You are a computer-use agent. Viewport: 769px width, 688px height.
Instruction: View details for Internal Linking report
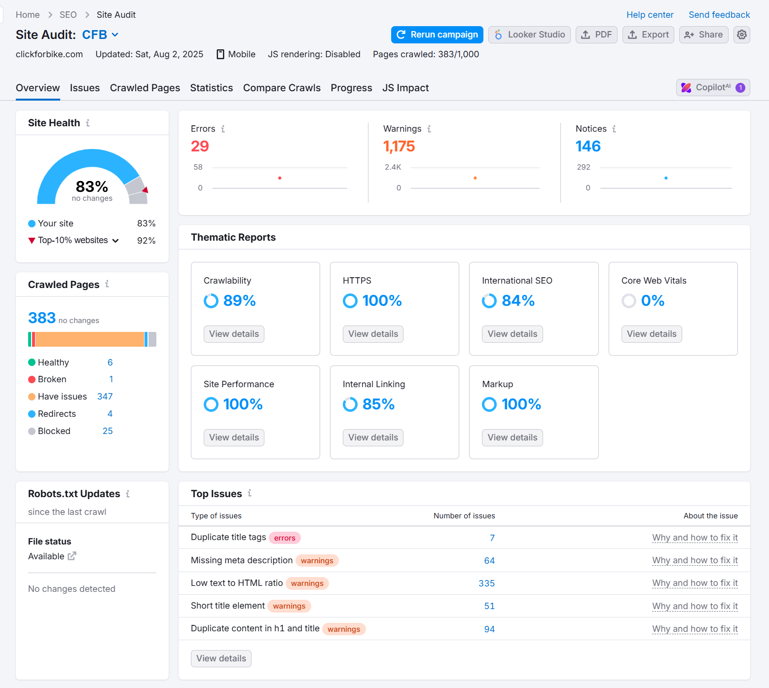[x=373, y=437]
